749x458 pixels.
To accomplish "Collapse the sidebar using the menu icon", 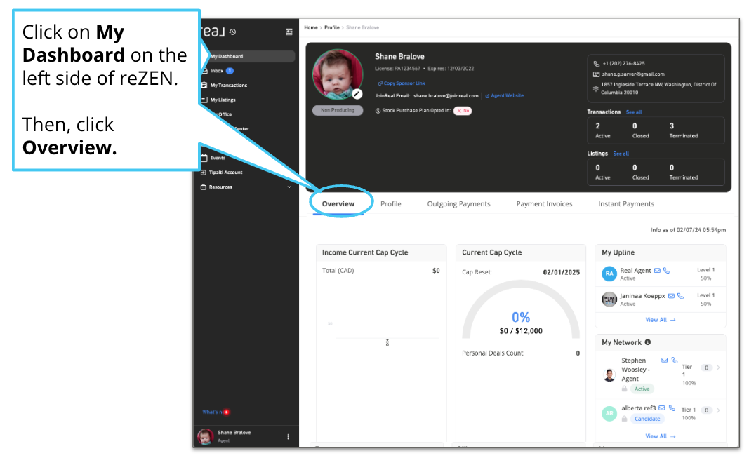I will pyautogui.click(x=289, y=32).
